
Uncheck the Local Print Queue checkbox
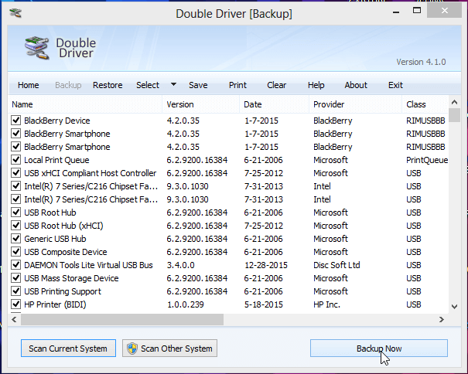click(x=15, y=159)
